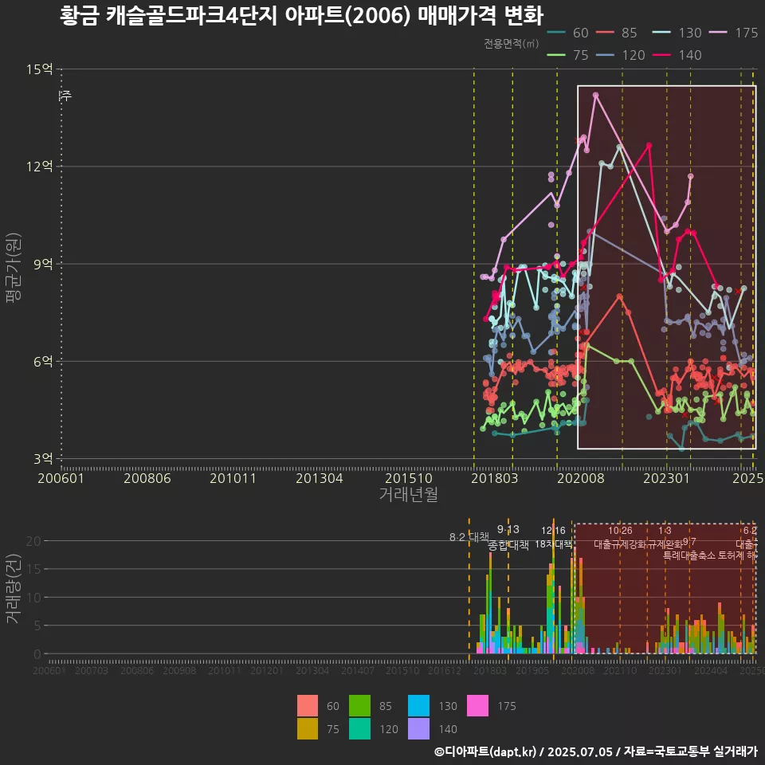
Task: Click the 6억 y-axis label
Action: 43,362
